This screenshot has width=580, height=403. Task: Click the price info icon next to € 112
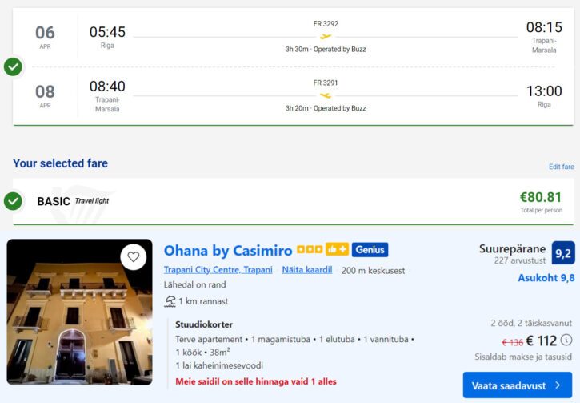pyautogui.click(x=566, y=340)
